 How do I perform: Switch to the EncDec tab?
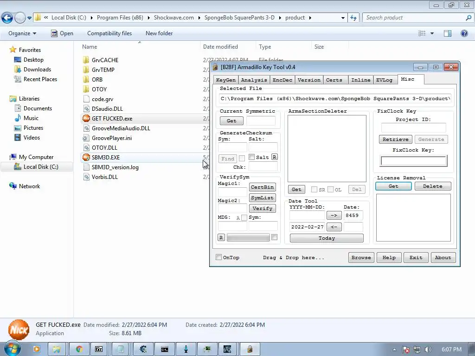[x=282, y=80]
